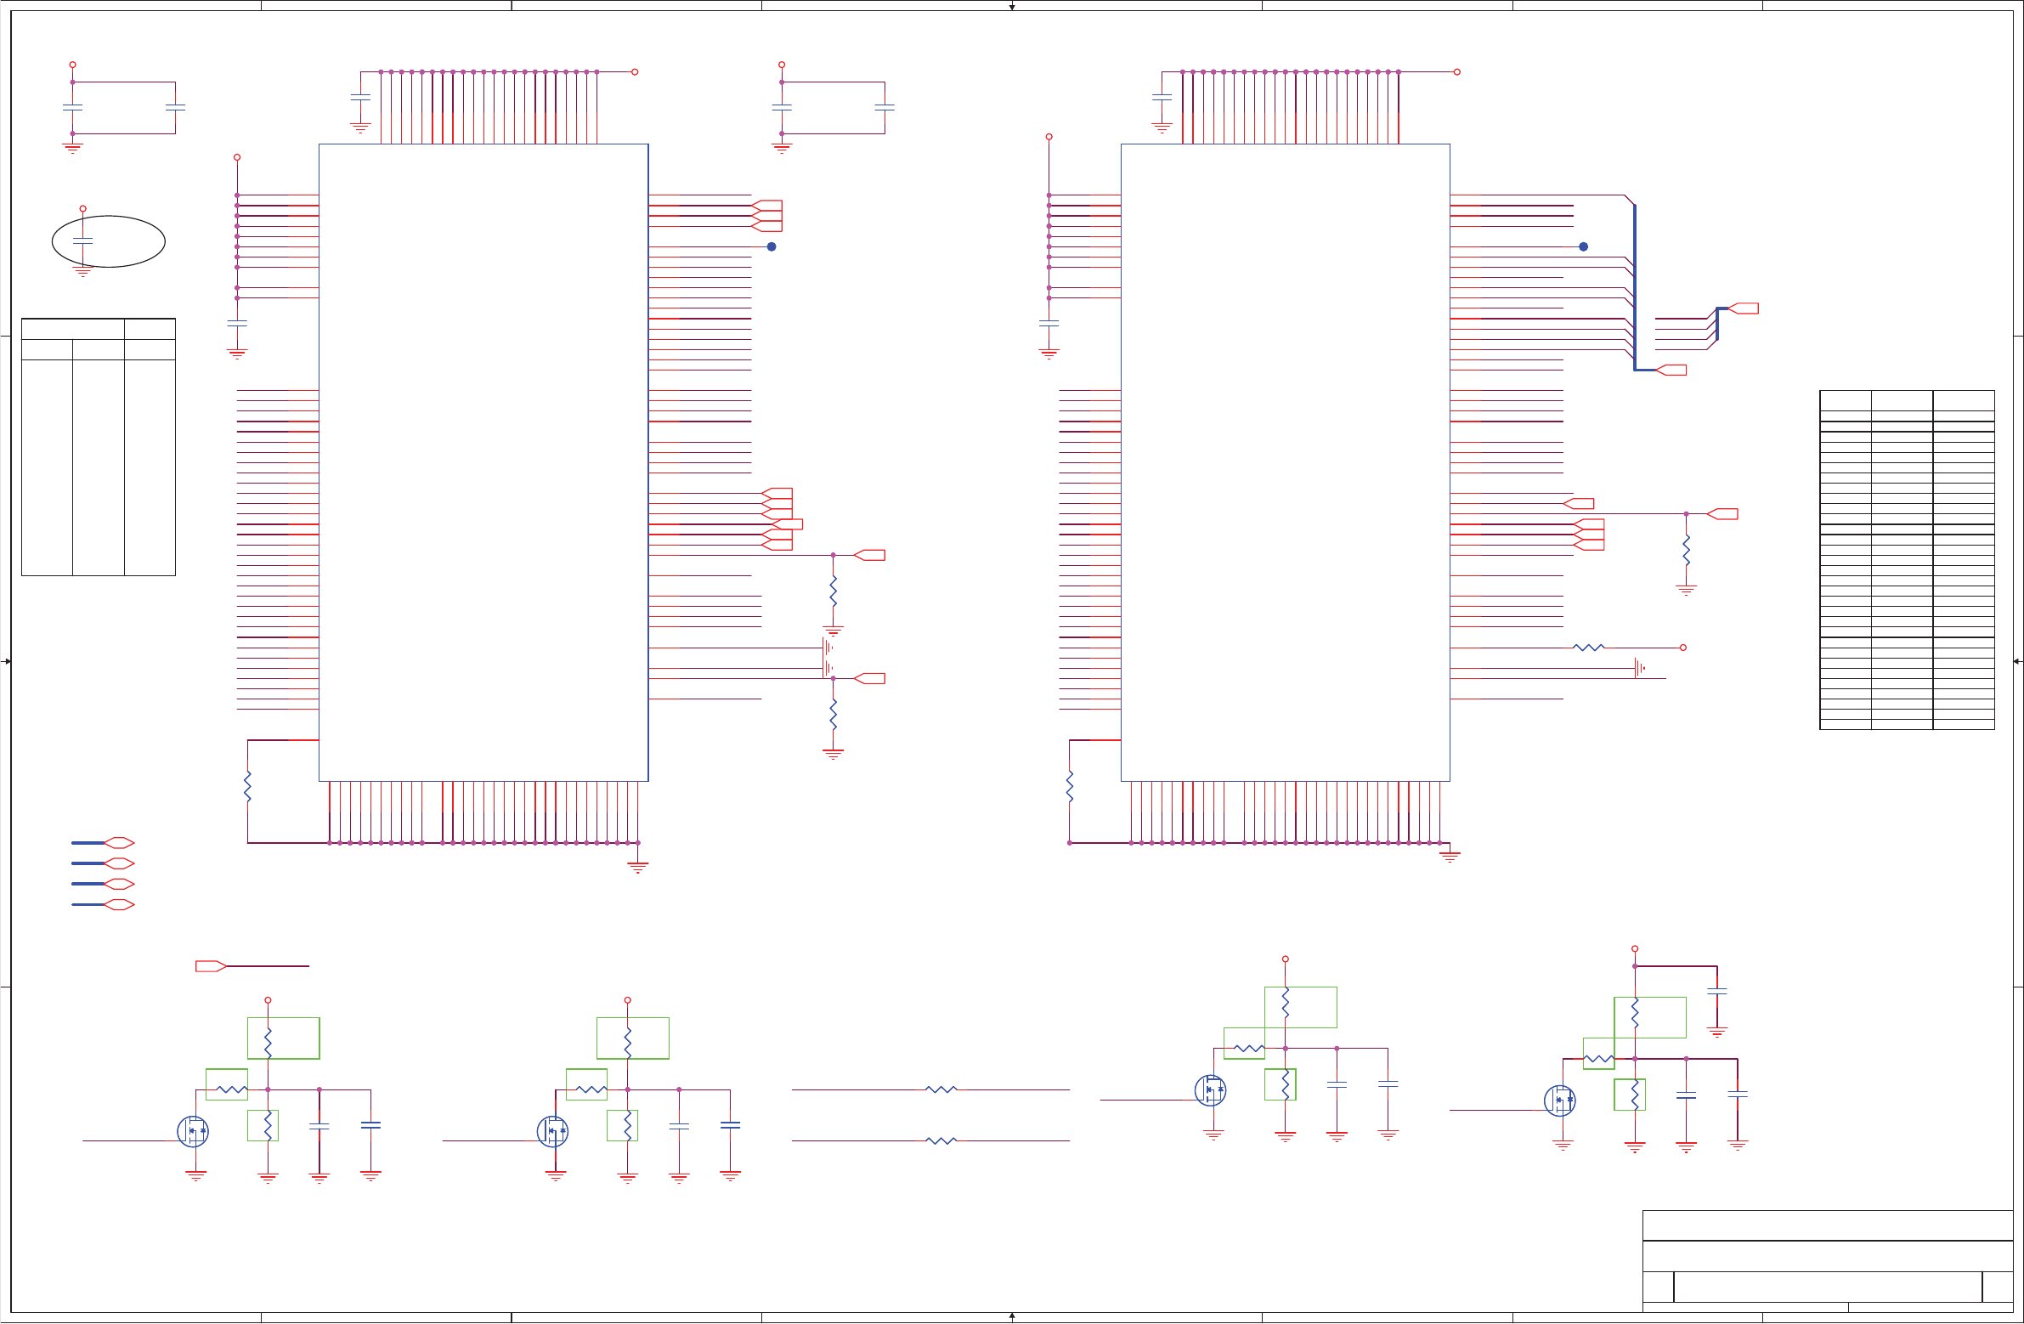2024x1324 pixels.
Task: Select the port connector ending the thick blue bus
Action: pyautogui.click(x=1672, y=370)
